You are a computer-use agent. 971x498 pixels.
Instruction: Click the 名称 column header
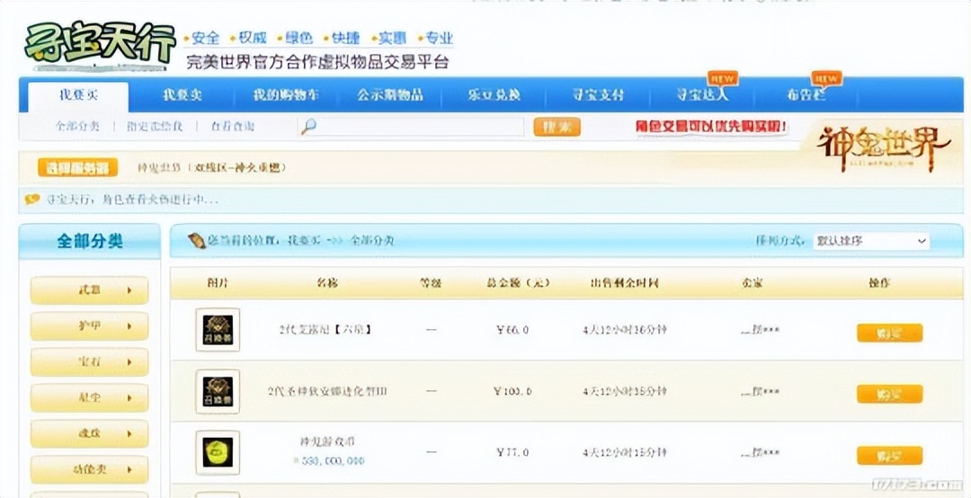[327, 283]
